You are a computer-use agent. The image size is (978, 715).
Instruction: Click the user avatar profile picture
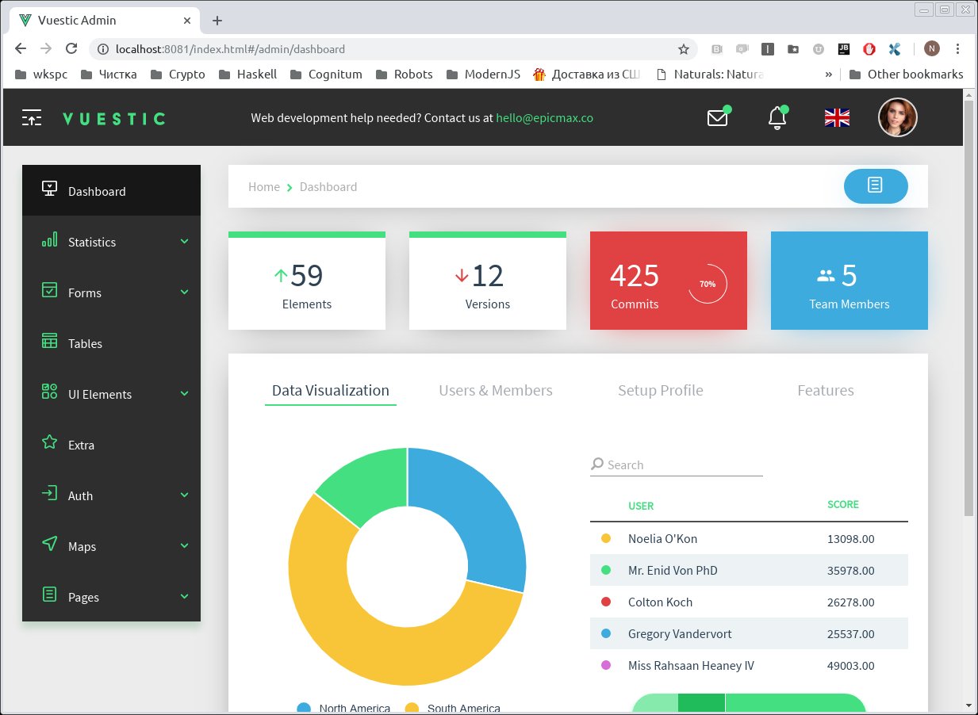(897, 118)
